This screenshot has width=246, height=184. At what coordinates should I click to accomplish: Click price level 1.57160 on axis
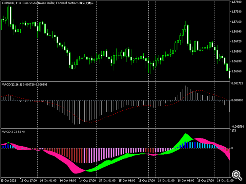pos(236,22)
